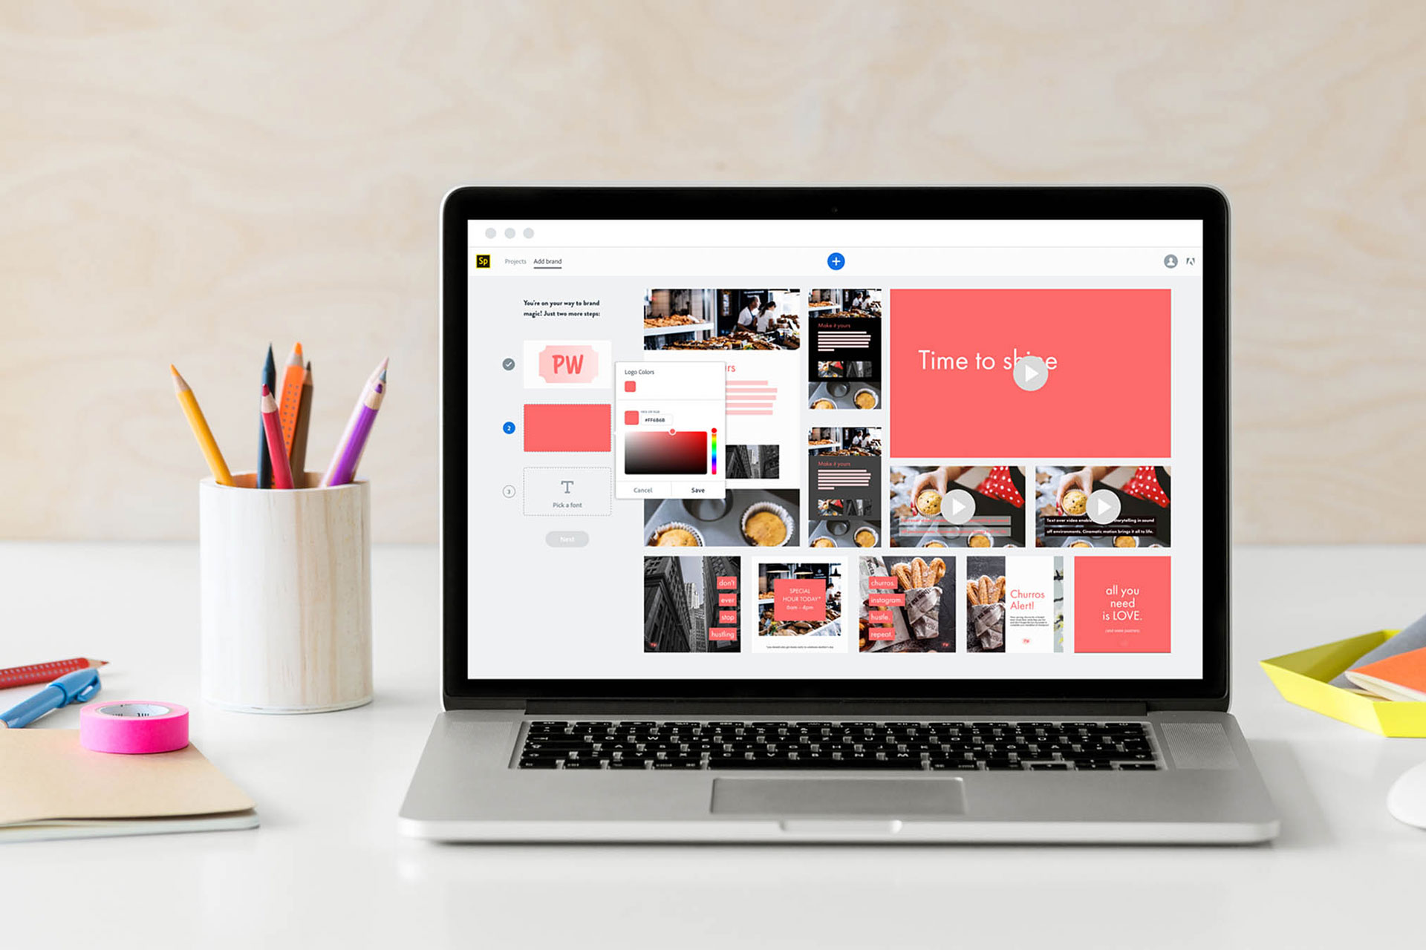Click the Adobe logo icon top right

1189,262
